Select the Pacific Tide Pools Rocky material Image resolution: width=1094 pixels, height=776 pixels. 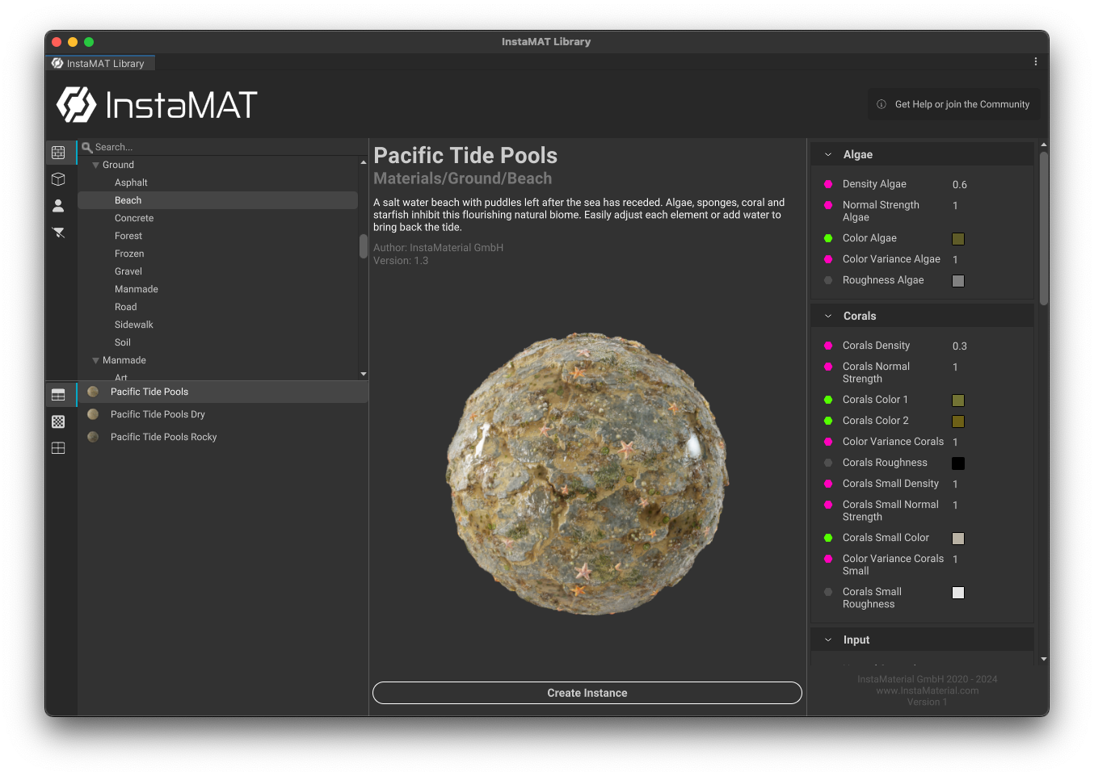223,437
